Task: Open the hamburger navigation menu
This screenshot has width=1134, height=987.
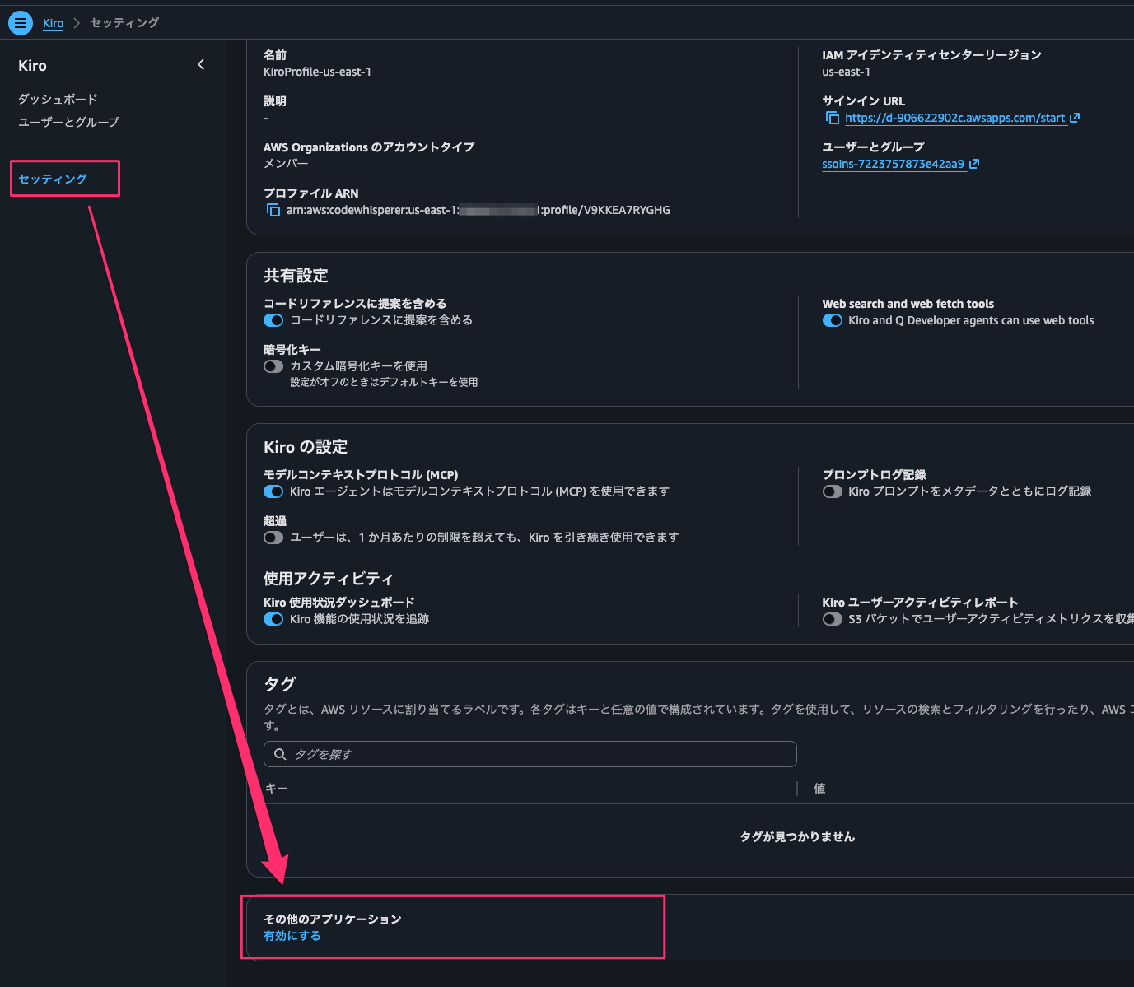Action: pyautogui.click(x=21, y=23)
